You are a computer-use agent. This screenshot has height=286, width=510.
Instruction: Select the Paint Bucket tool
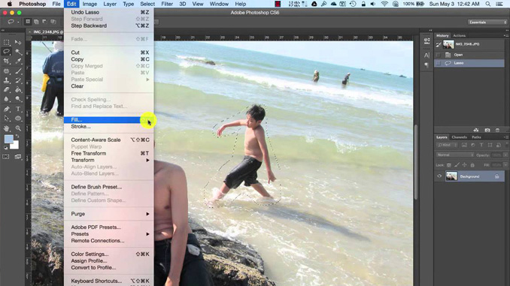tap(18, 90)
